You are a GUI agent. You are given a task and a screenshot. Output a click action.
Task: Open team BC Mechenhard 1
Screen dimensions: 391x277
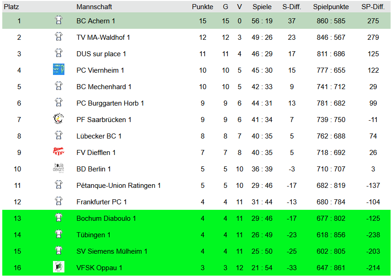104,87
